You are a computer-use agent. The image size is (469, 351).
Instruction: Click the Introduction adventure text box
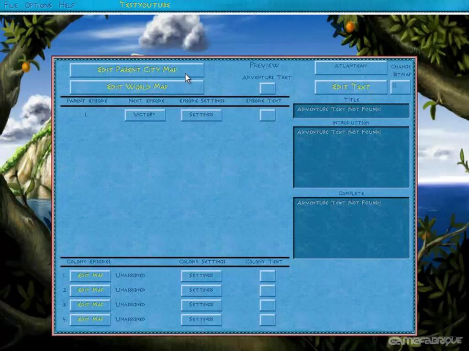(351, 157)
